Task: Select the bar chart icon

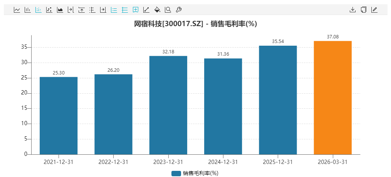Action: point(28,10)
